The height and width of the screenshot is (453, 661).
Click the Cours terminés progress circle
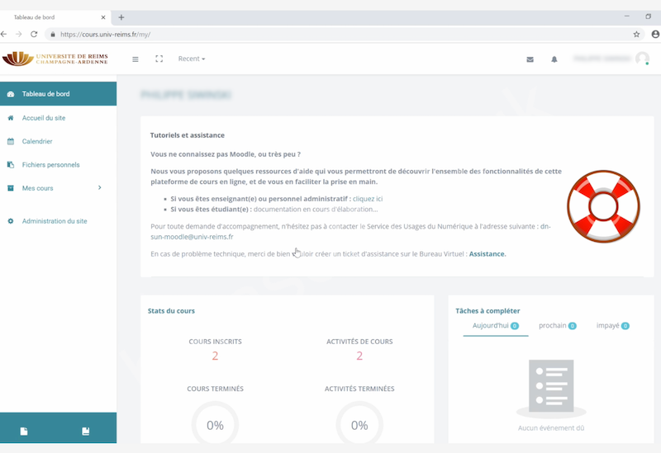click(215, 422)
